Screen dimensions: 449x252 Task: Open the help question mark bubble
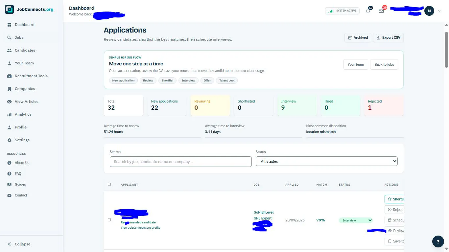point(438,241)
